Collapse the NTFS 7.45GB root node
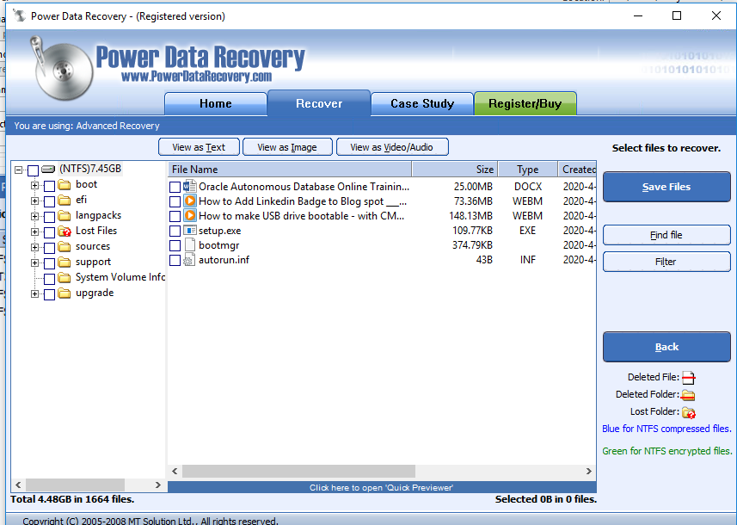 [18, 170]
